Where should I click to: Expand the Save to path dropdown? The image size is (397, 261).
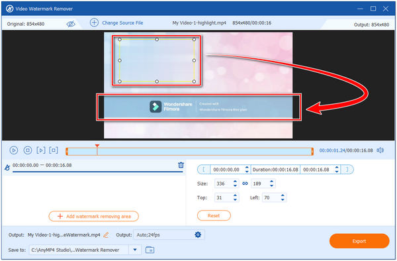pos(135,250)
